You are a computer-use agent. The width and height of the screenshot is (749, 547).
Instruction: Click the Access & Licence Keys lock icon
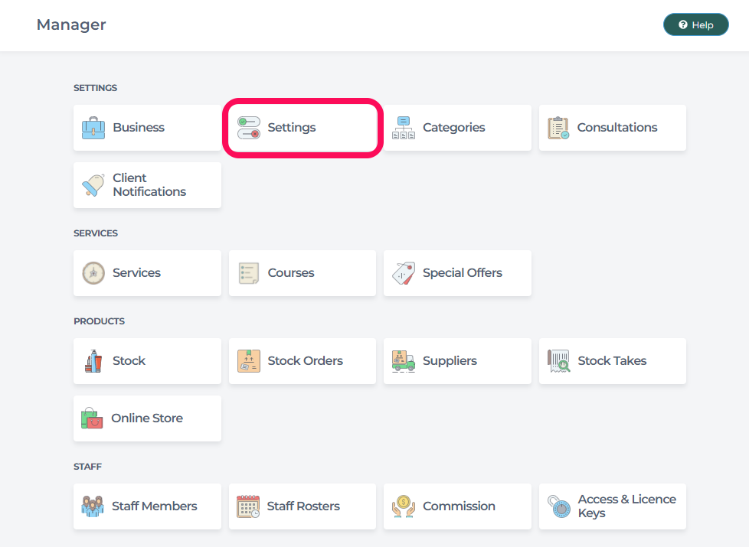point(558,506)
